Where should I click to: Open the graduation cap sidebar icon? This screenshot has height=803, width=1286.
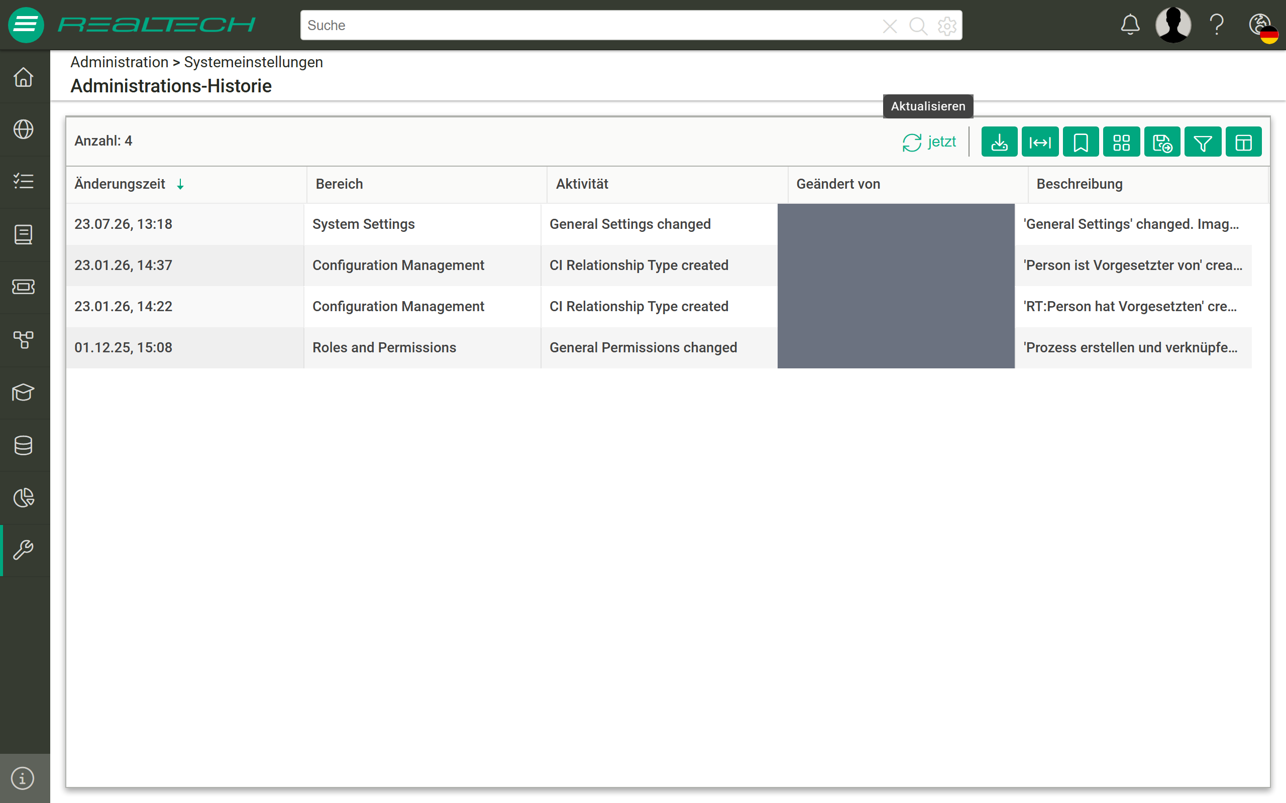coord(24,392)
